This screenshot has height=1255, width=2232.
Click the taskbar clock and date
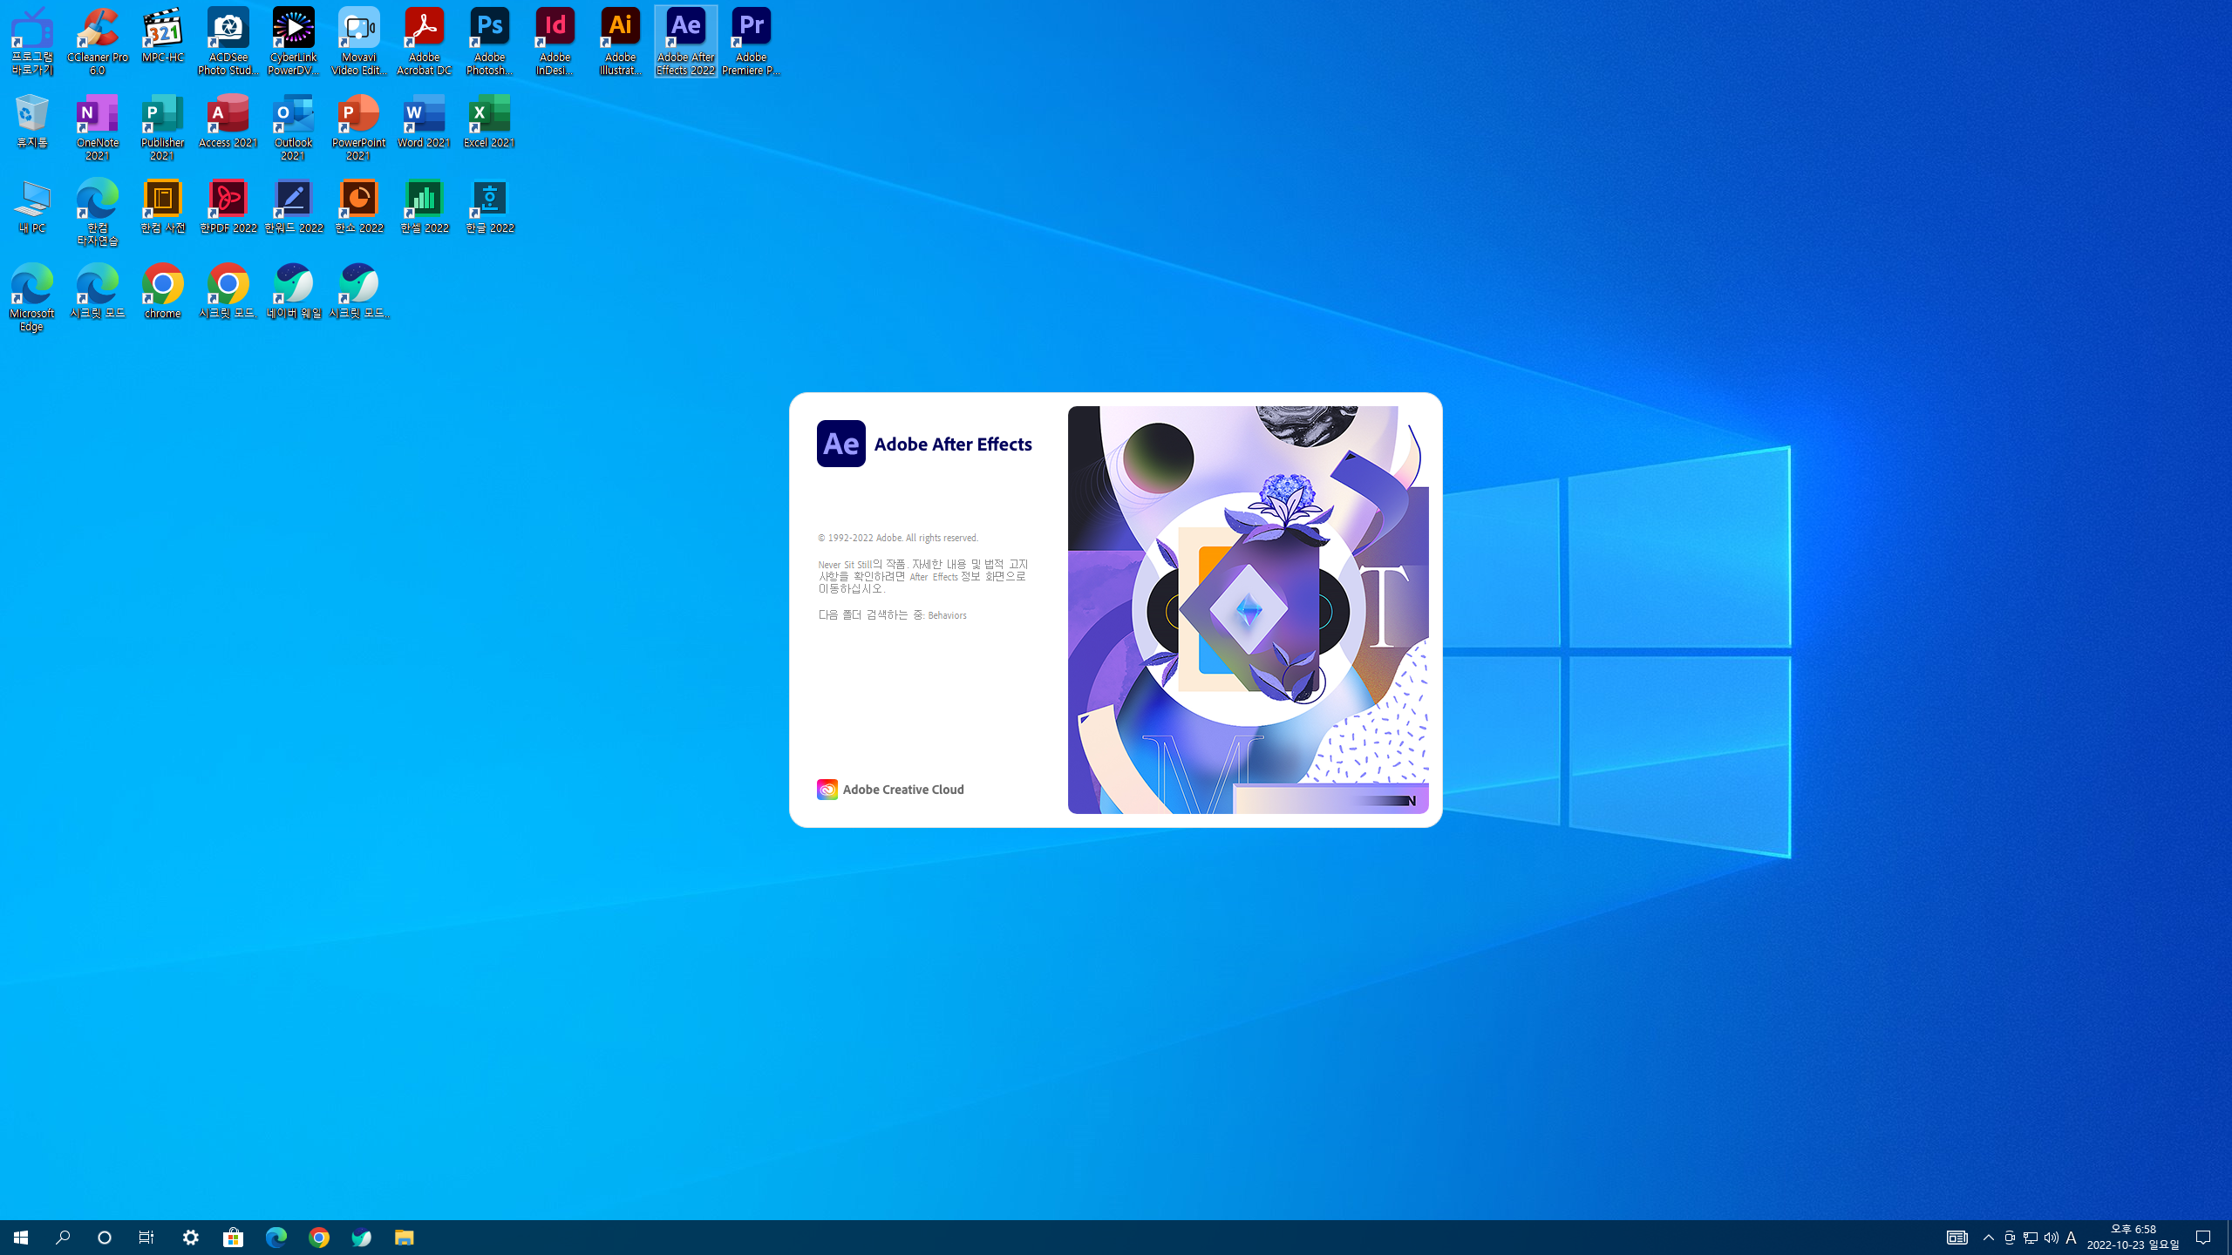[x=2133, y=1238]
